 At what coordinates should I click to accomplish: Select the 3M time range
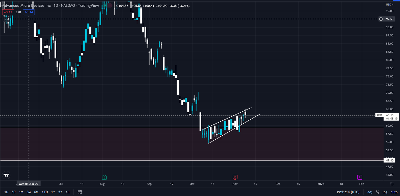pos(29,192)
